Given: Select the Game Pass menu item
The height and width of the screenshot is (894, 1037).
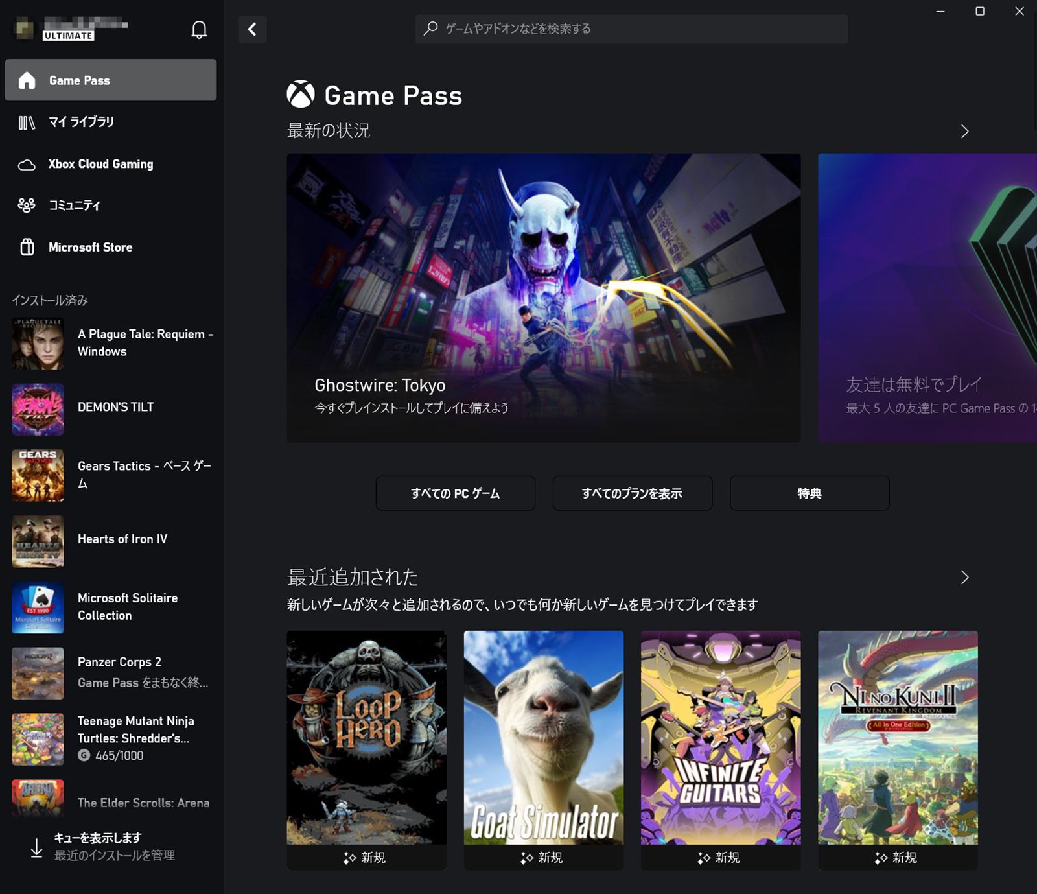Looking at the screenshot, I should [x=111, y=80].
